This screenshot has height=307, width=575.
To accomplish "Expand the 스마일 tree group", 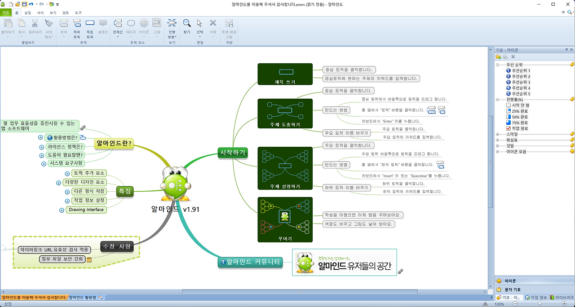I will (x=498, y=134).
